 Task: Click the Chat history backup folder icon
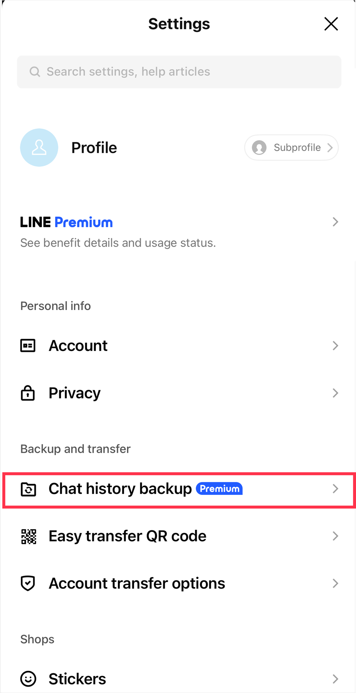click(x=28, y=489)
